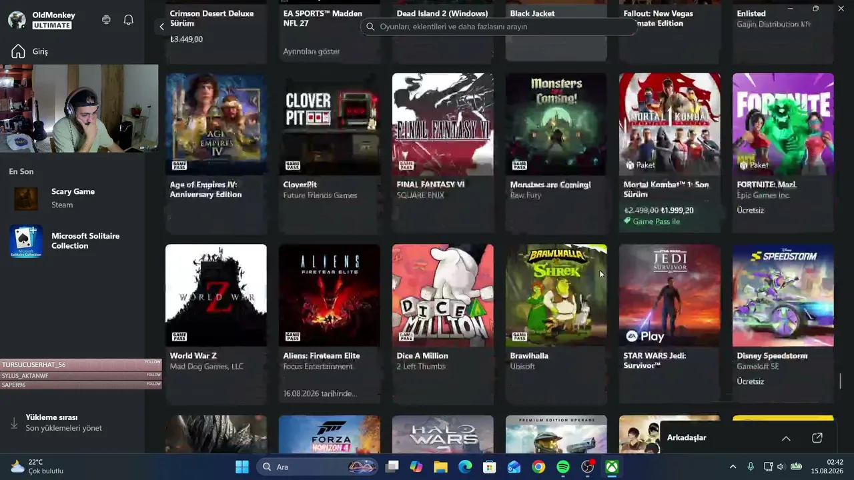
Task: Click the Future Friends Games publisher text
Action: click(320, 195)
